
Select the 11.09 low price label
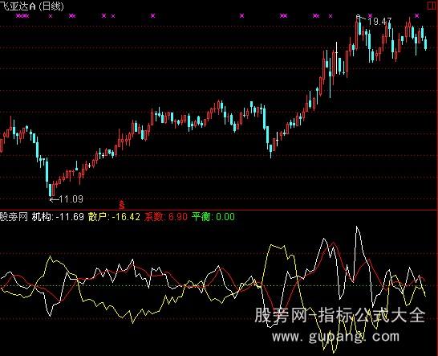(x=71, y=199)
